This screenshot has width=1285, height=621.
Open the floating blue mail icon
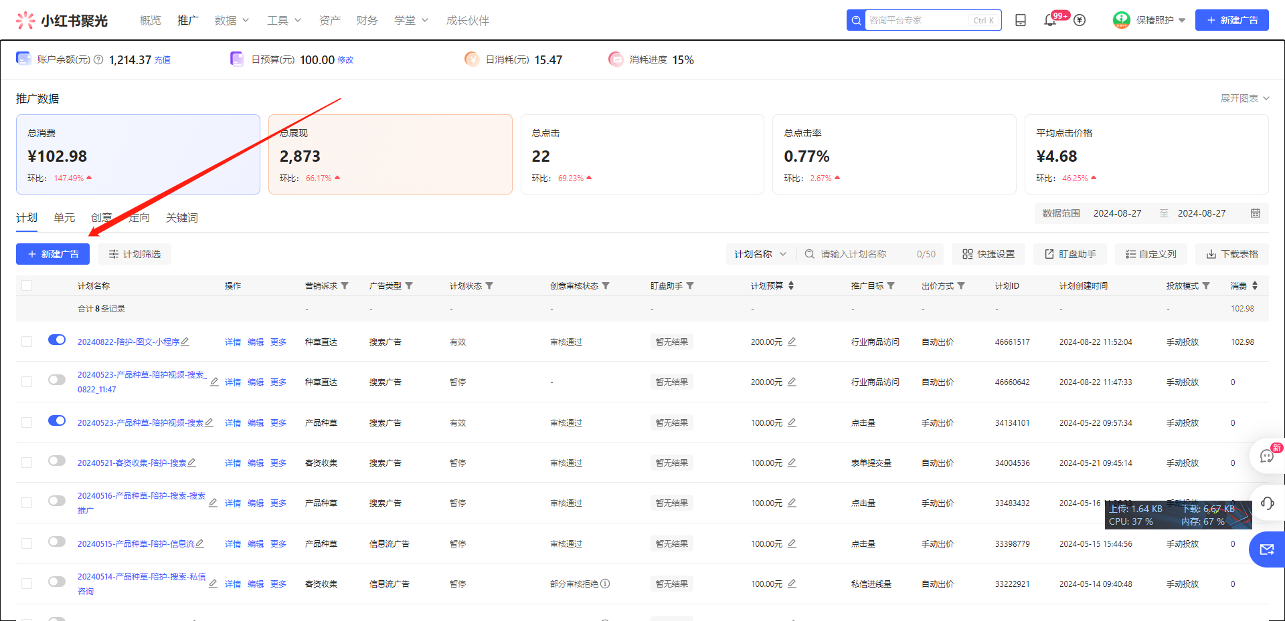click(x=1267, y=549)
